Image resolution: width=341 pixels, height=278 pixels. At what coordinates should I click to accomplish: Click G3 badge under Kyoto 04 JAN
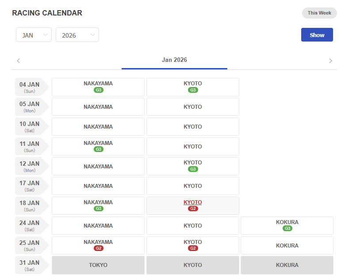pyautogui.click(x=193, y=90)
